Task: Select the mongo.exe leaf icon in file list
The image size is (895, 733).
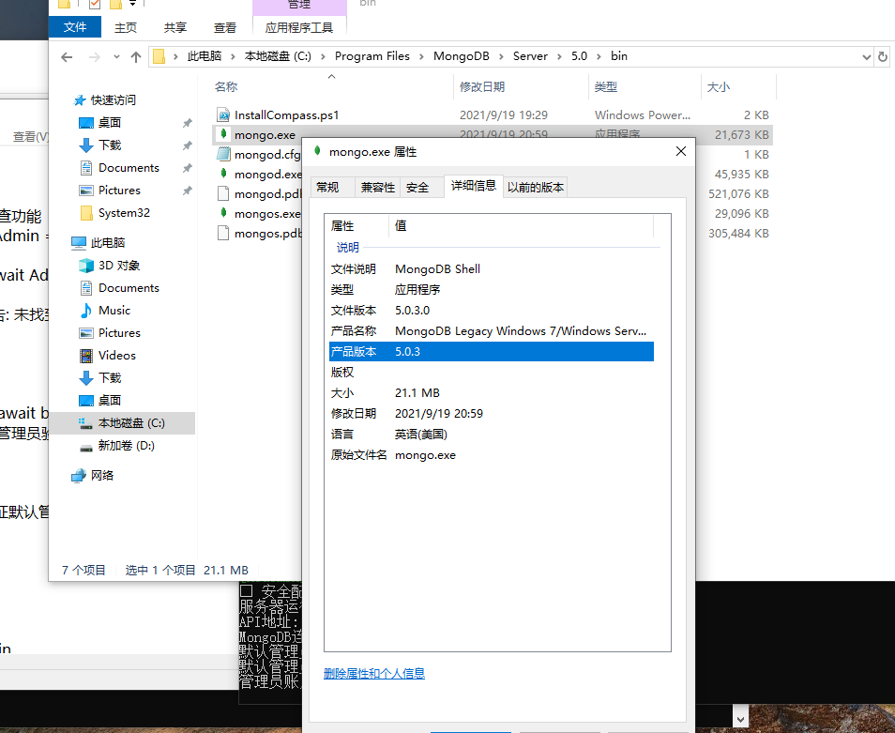Action: click(223, 134)
